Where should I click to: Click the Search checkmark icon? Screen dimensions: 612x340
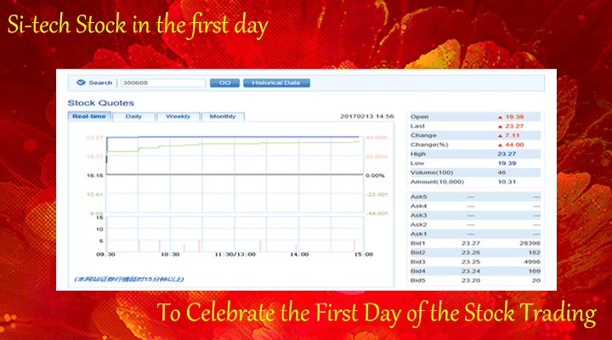[81, 82]
